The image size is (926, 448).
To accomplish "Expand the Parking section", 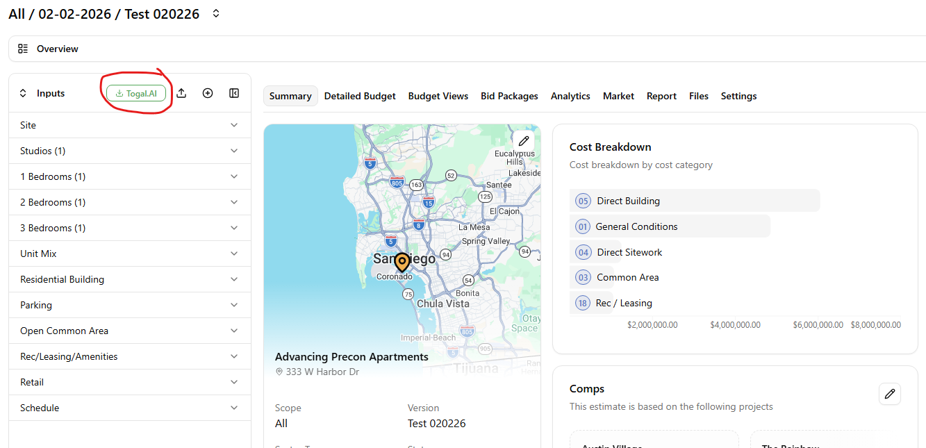I will coord(233,305).
